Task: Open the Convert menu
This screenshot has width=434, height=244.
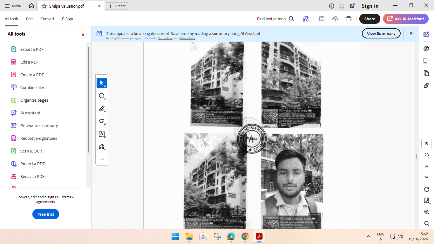Action: (47, 19)
